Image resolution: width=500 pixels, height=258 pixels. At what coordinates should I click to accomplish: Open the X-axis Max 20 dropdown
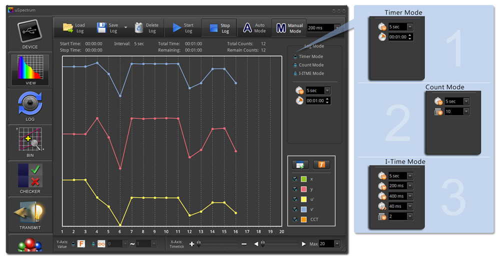tap(337, 243)
